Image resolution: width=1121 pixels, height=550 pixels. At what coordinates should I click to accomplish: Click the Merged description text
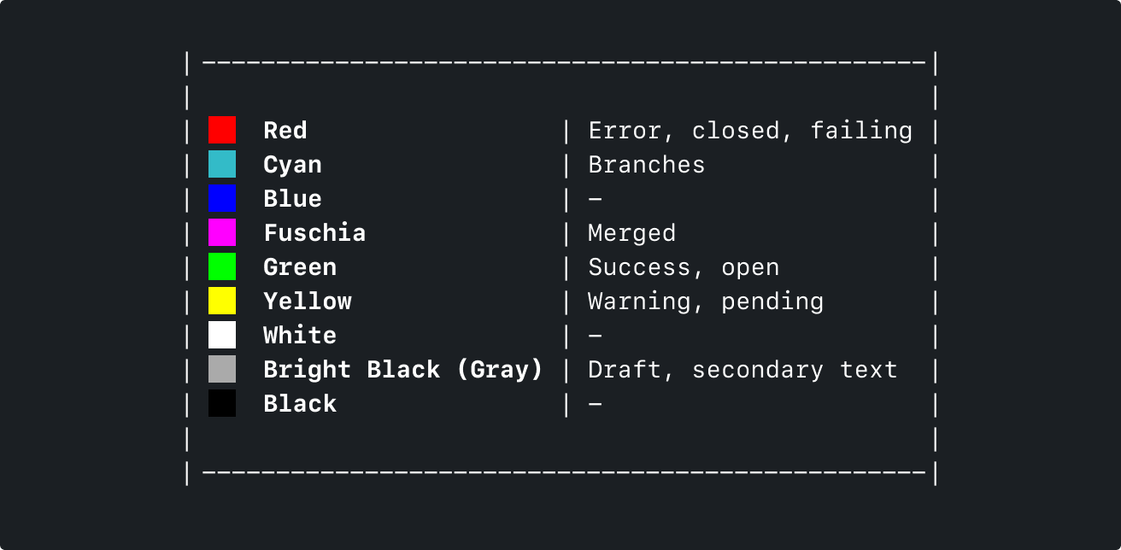click(x=632, y=233)
